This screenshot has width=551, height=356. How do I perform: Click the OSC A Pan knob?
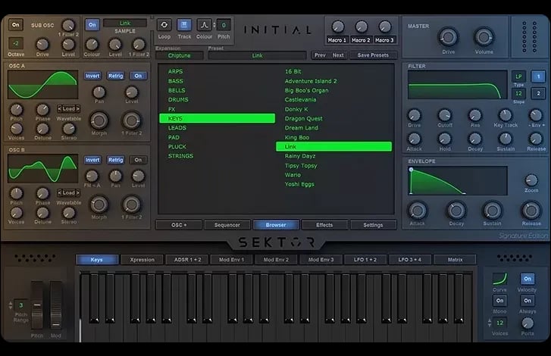99,92
